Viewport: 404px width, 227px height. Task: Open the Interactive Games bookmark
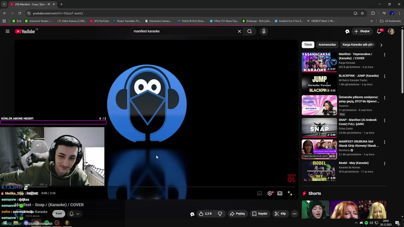click(x=158, y=21)
